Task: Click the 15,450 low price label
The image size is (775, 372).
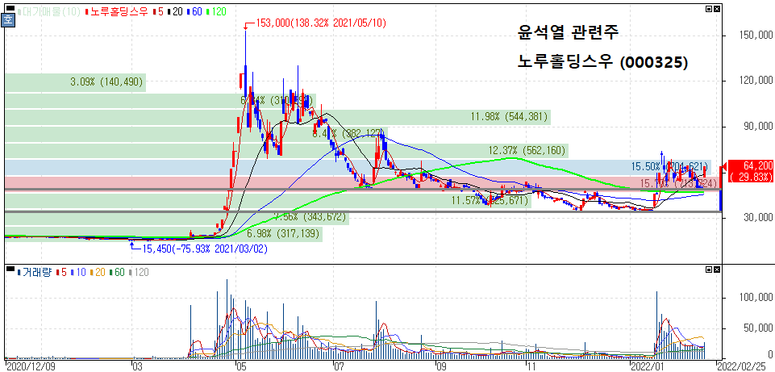Action: 205,249
